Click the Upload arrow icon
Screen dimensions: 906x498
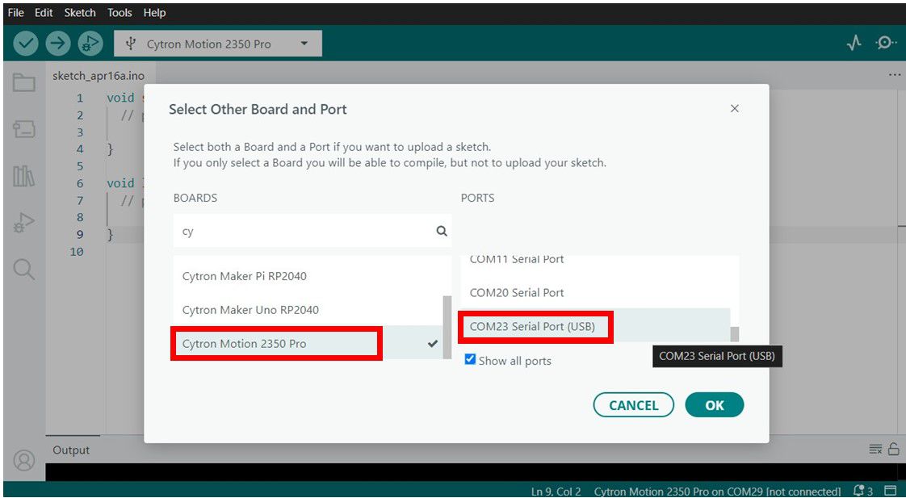click(57, 44)
